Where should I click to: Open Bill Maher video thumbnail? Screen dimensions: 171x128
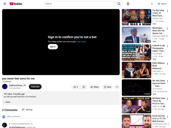[136, 105]
